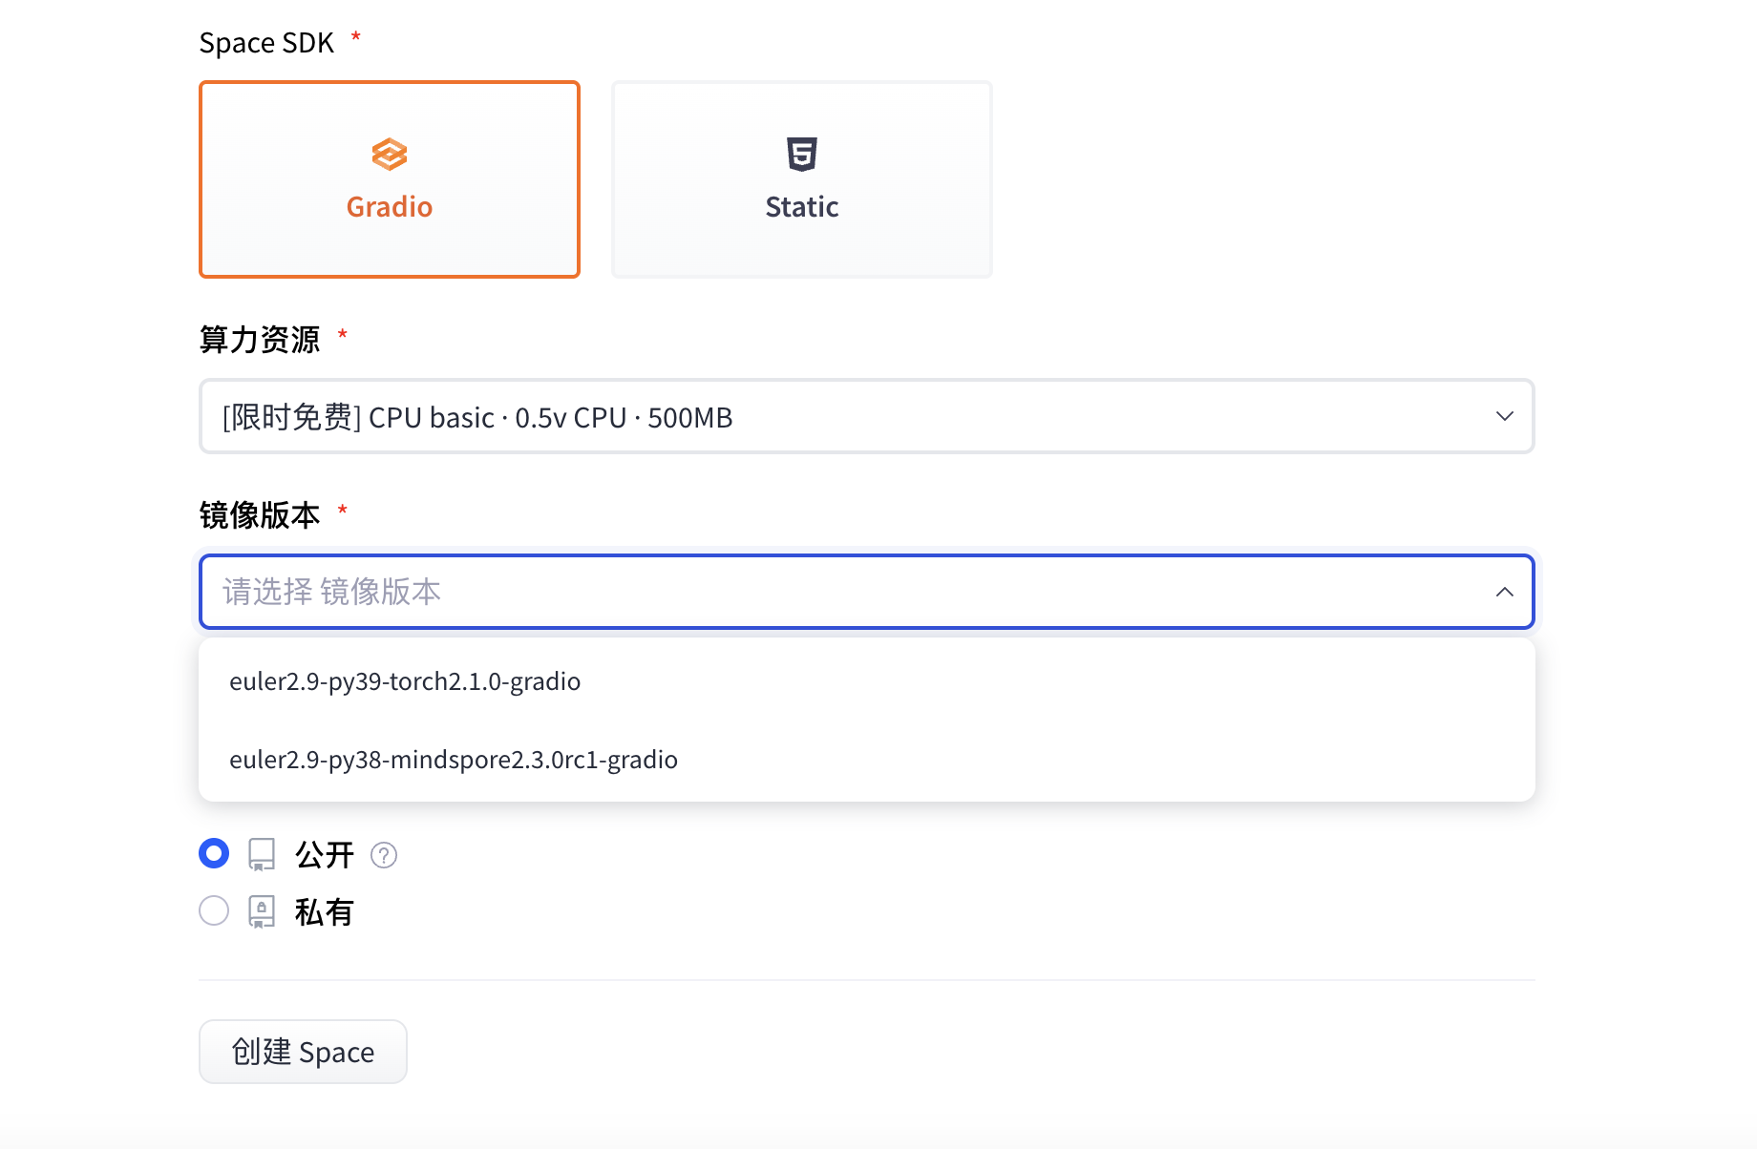Click the orange Gradio logo icon
Viewport: 1757px width, 1149px height.
390,154
